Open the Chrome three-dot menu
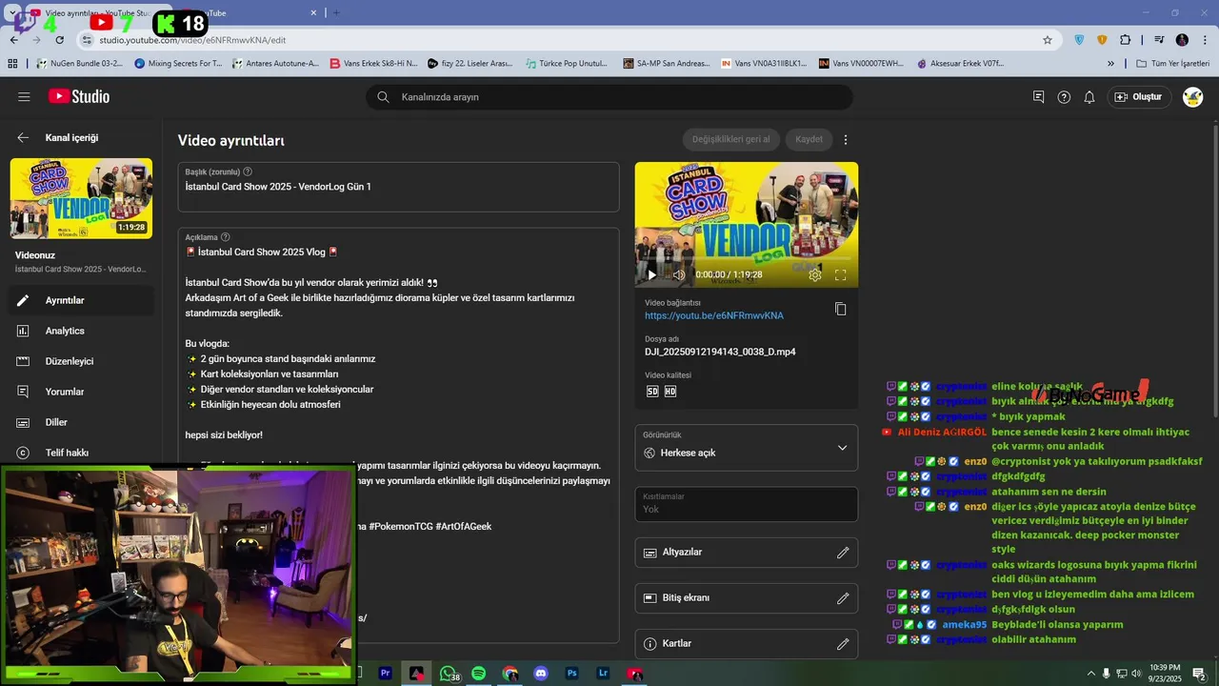Screen dimensions: 1219x686 click(1204, 40)
